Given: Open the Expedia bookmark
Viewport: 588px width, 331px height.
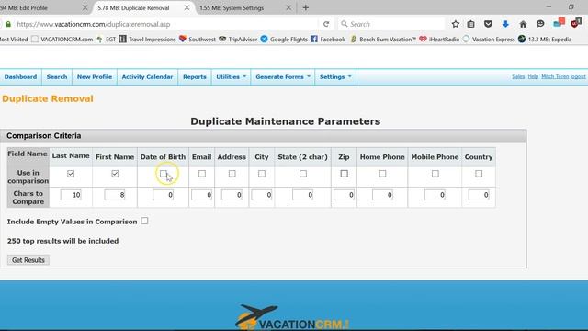Looking at the screenshot, I should click(x=545, y=39).
